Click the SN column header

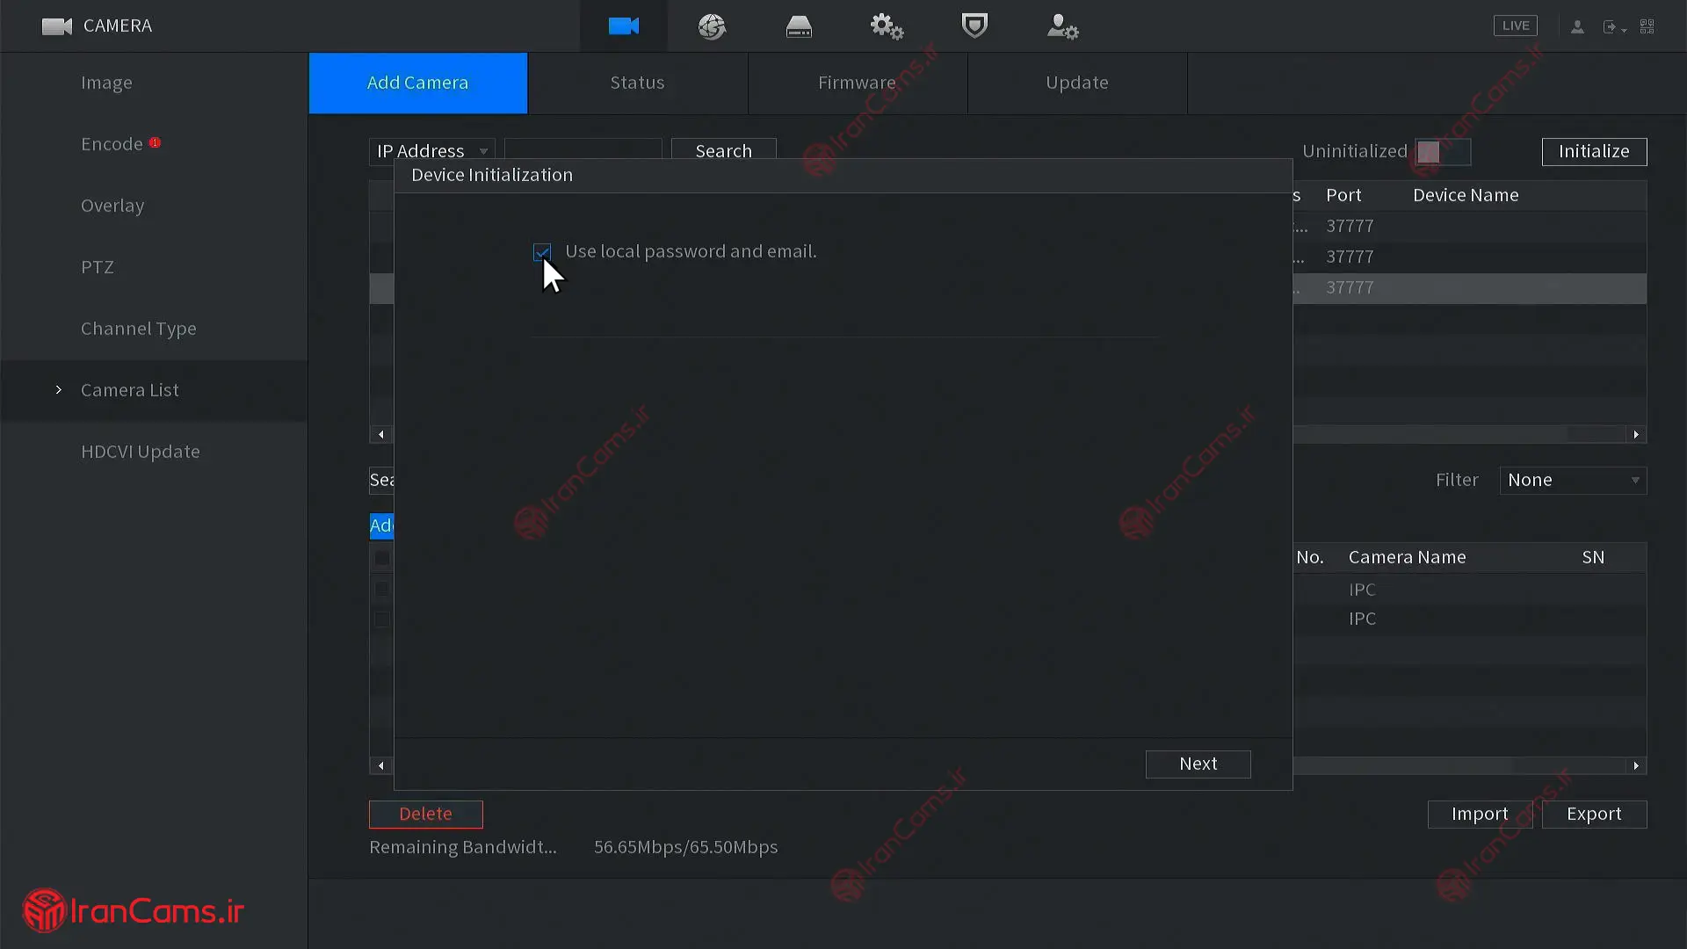(x=1593, y=557)
